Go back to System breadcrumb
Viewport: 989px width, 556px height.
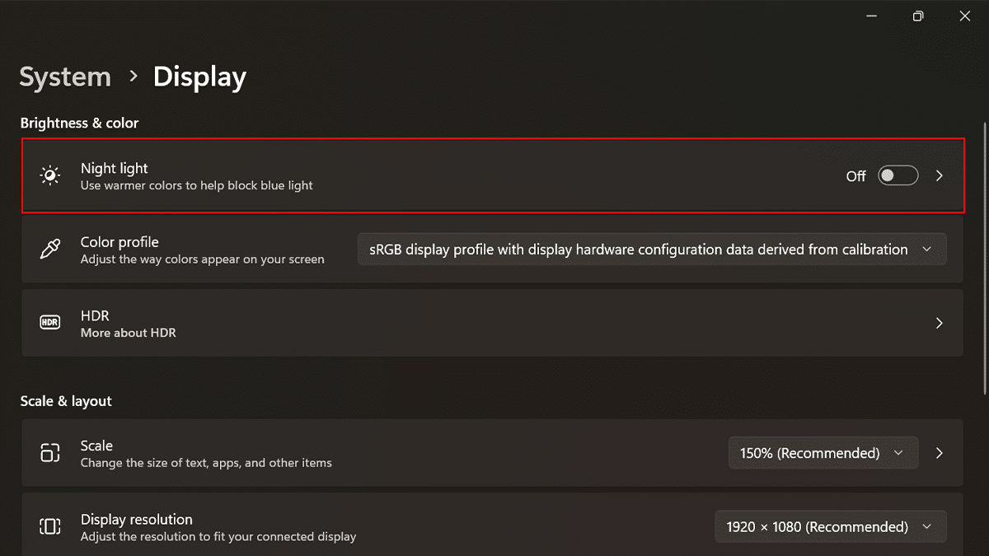coord(65,77)
